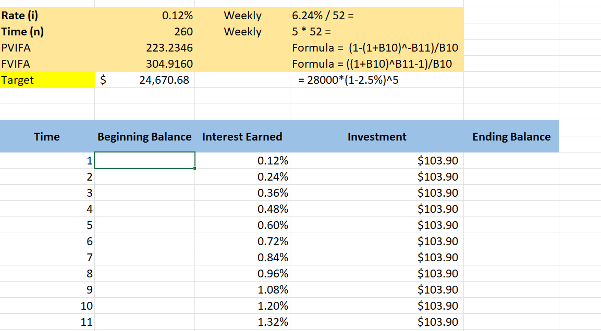Select the Target amount 24,670.68 cell

[144, 80]
